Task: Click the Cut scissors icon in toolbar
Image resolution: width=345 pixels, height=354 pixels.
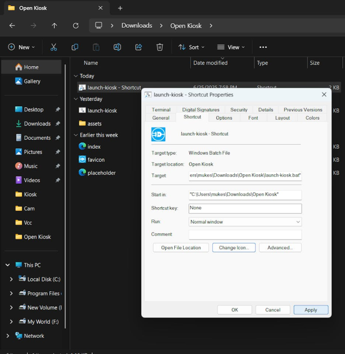Action: [x=54, y=47]
